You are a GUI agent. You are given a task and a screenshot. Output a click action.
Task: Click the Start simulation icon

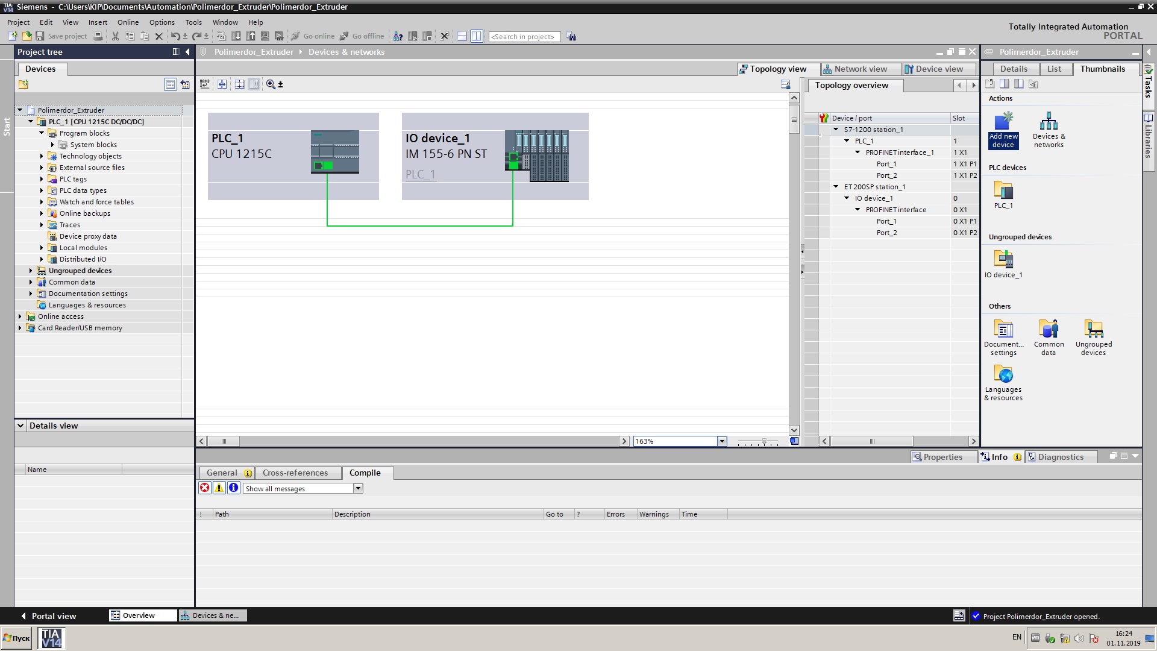(265, 36)
